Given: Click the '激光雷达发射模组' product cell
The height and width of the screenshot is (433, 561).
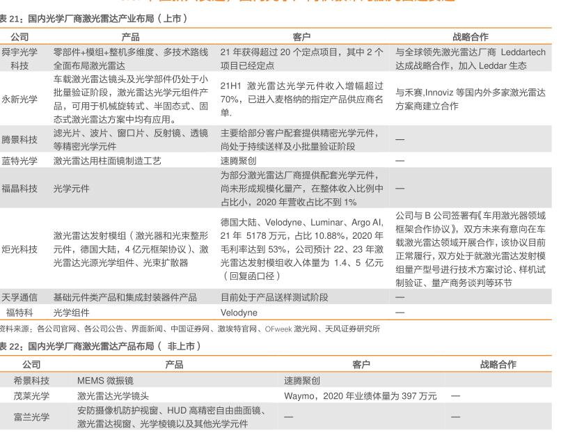Looking at the screenshot, I should tap(131, 249).
